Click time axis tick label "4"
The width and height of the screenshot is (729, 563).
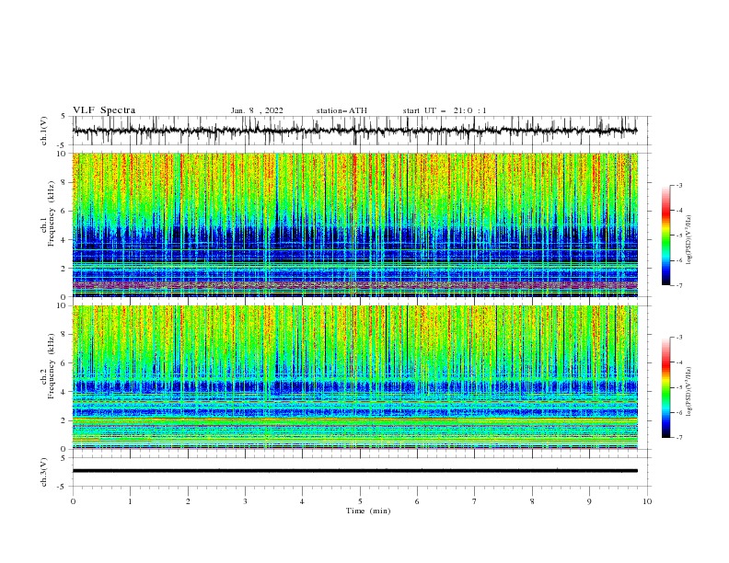point(302,501)
